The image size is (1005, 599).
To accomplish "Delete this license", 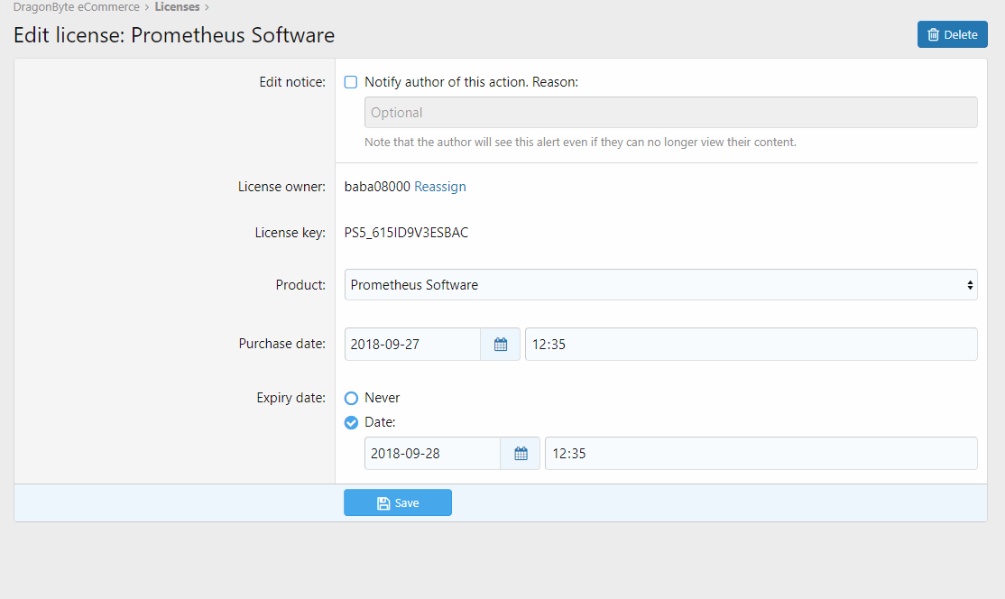I will tap(953, 35).
